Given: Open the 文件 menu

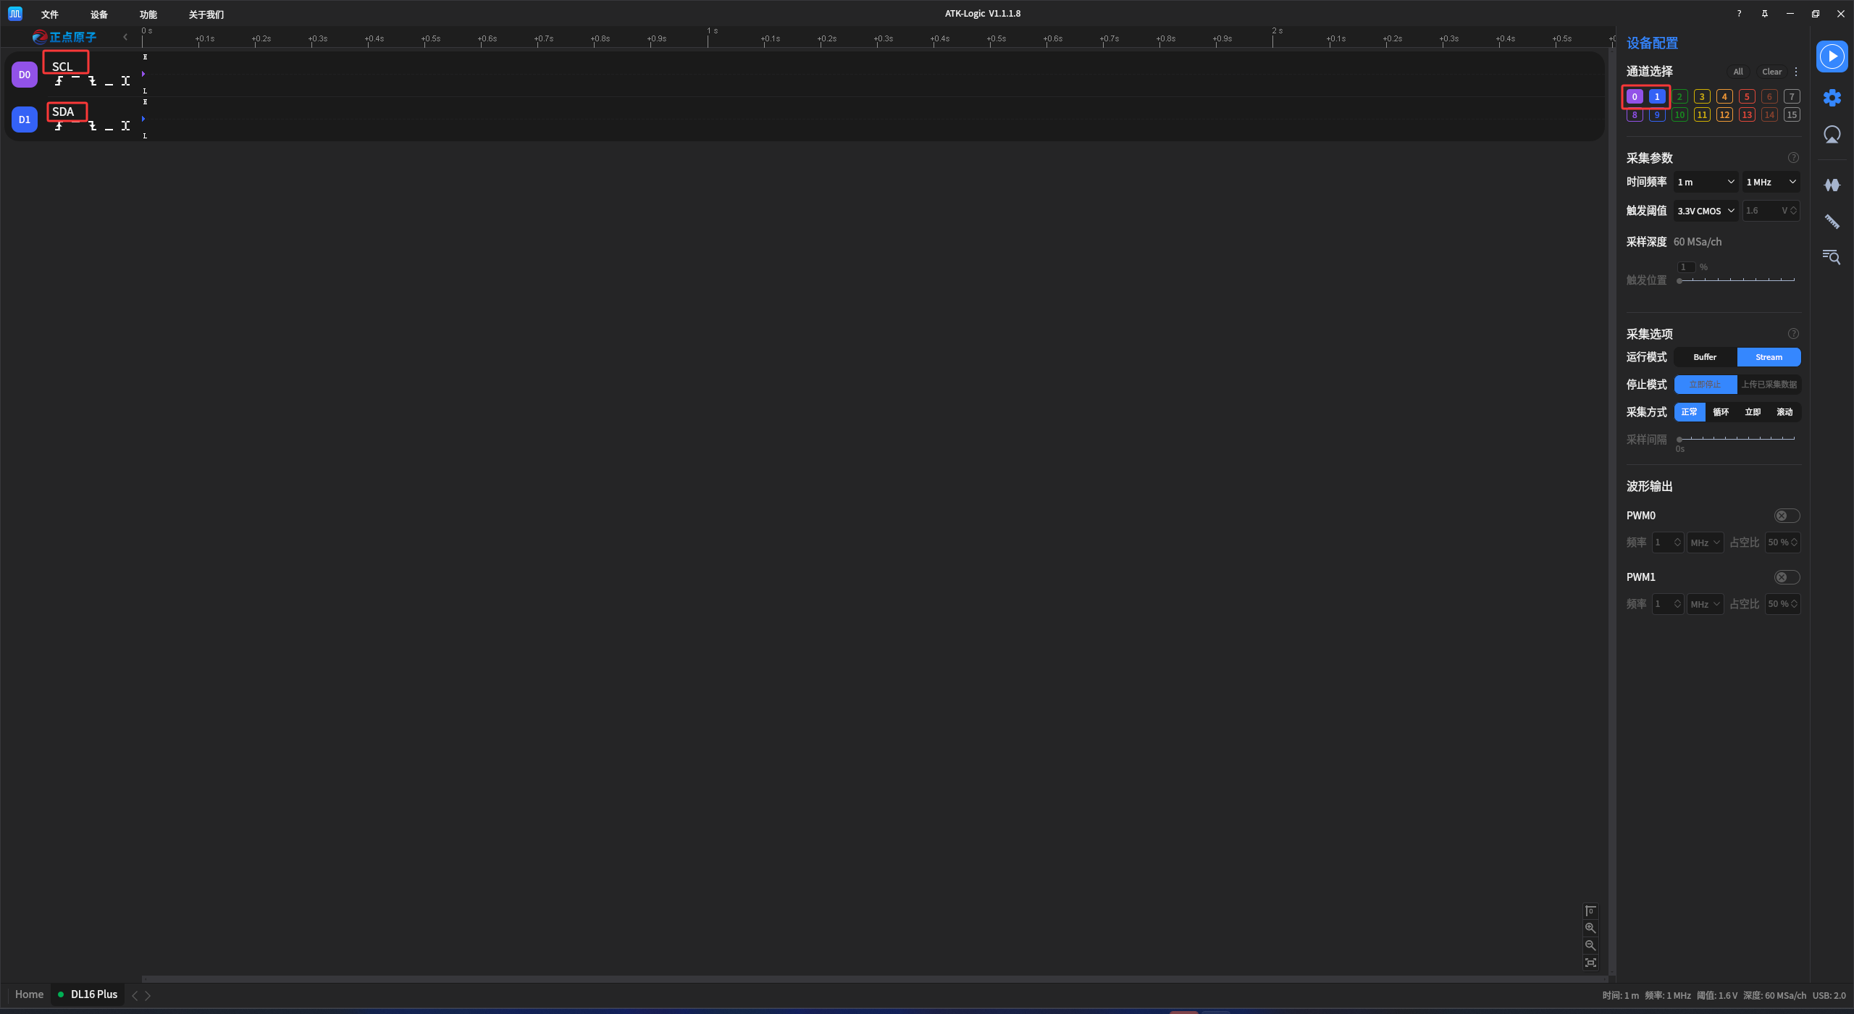Looking at the screenshot, I should [x=50, y=14].
